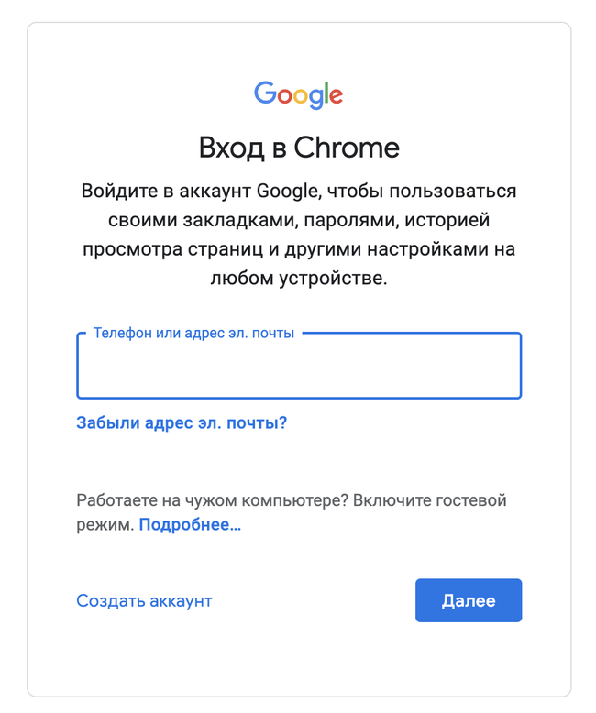
Task: Click the 'Работаете на чужом компьютере?' text
Action: point(213,500)
